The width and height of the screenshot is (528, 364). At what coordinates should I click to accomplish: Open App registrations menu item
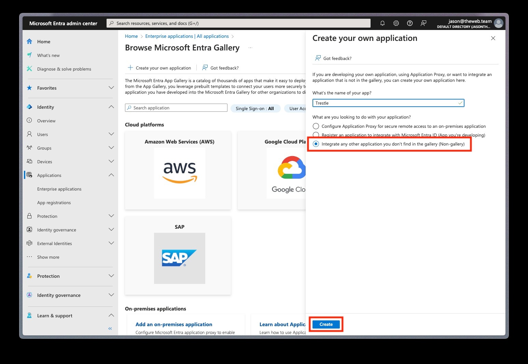pos(54,202)
